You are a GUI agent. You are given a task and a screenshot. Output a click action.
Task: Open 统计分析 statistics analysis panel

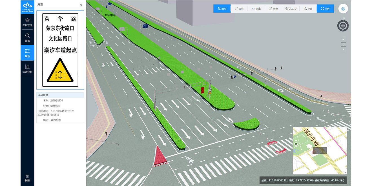[27, 68]
